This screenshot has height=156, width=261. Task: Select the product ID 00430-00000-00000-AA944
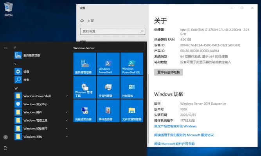(200, 51)
